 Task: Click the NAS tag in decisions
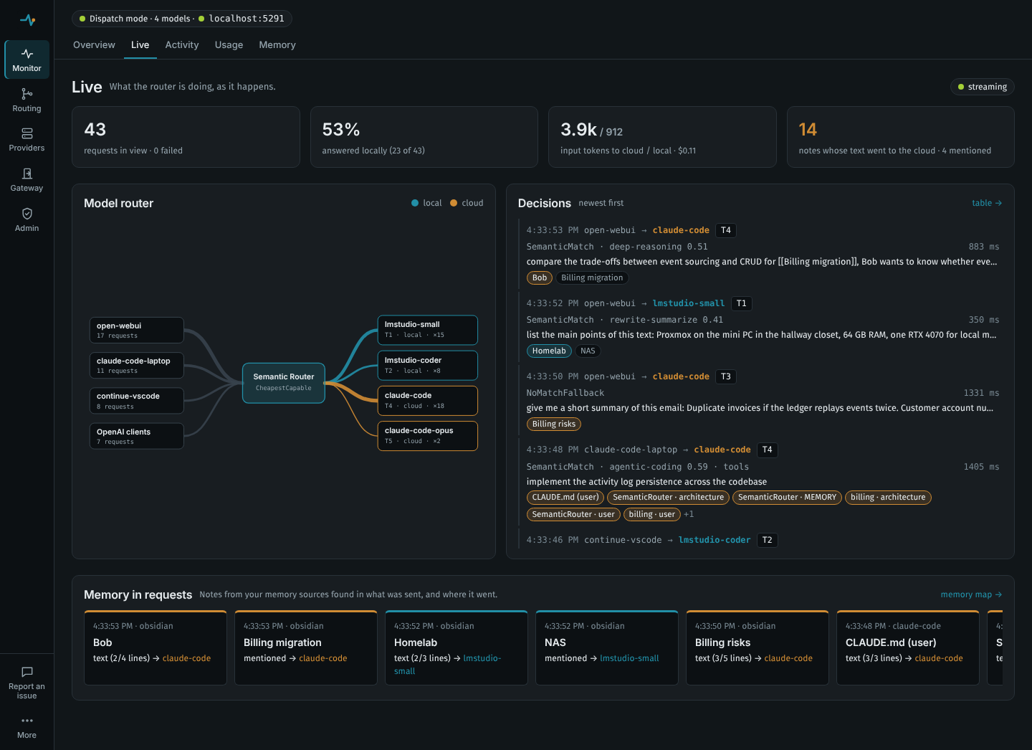(588, 351)
